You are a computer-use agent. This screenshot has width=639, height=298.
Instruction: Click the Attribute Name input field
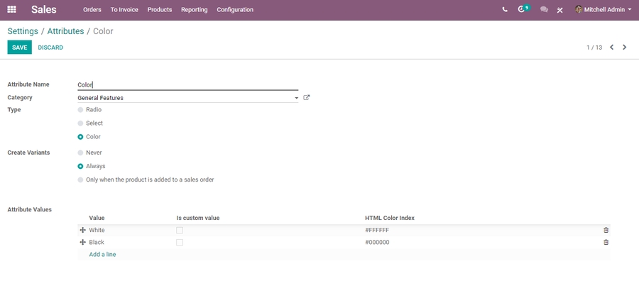(x=187, y=84)
